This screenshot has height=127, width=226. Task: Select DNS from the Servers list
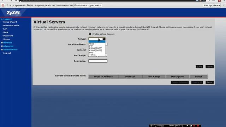97,53
